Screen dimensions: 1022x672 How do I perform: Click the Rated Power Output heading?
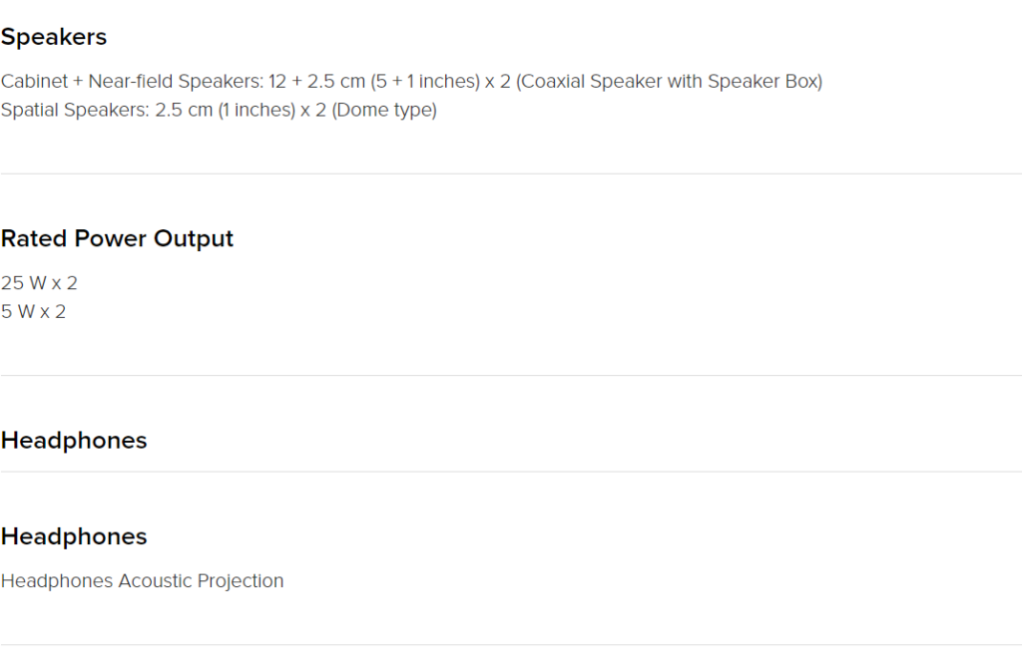[117, 239]
